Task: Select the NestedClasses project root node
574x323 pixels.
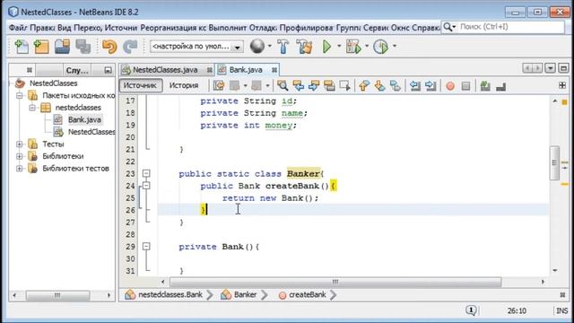Action: 54,83
